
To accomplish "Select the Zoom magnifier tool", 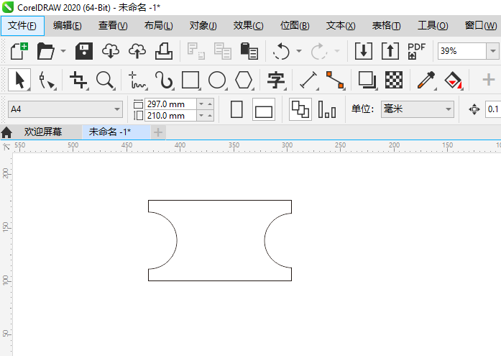I will click(x=105, y=80).
